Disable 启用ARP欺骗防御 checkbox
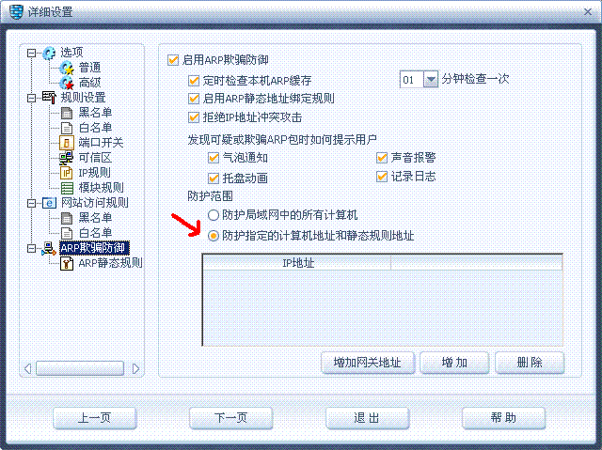 click(173, 60)
